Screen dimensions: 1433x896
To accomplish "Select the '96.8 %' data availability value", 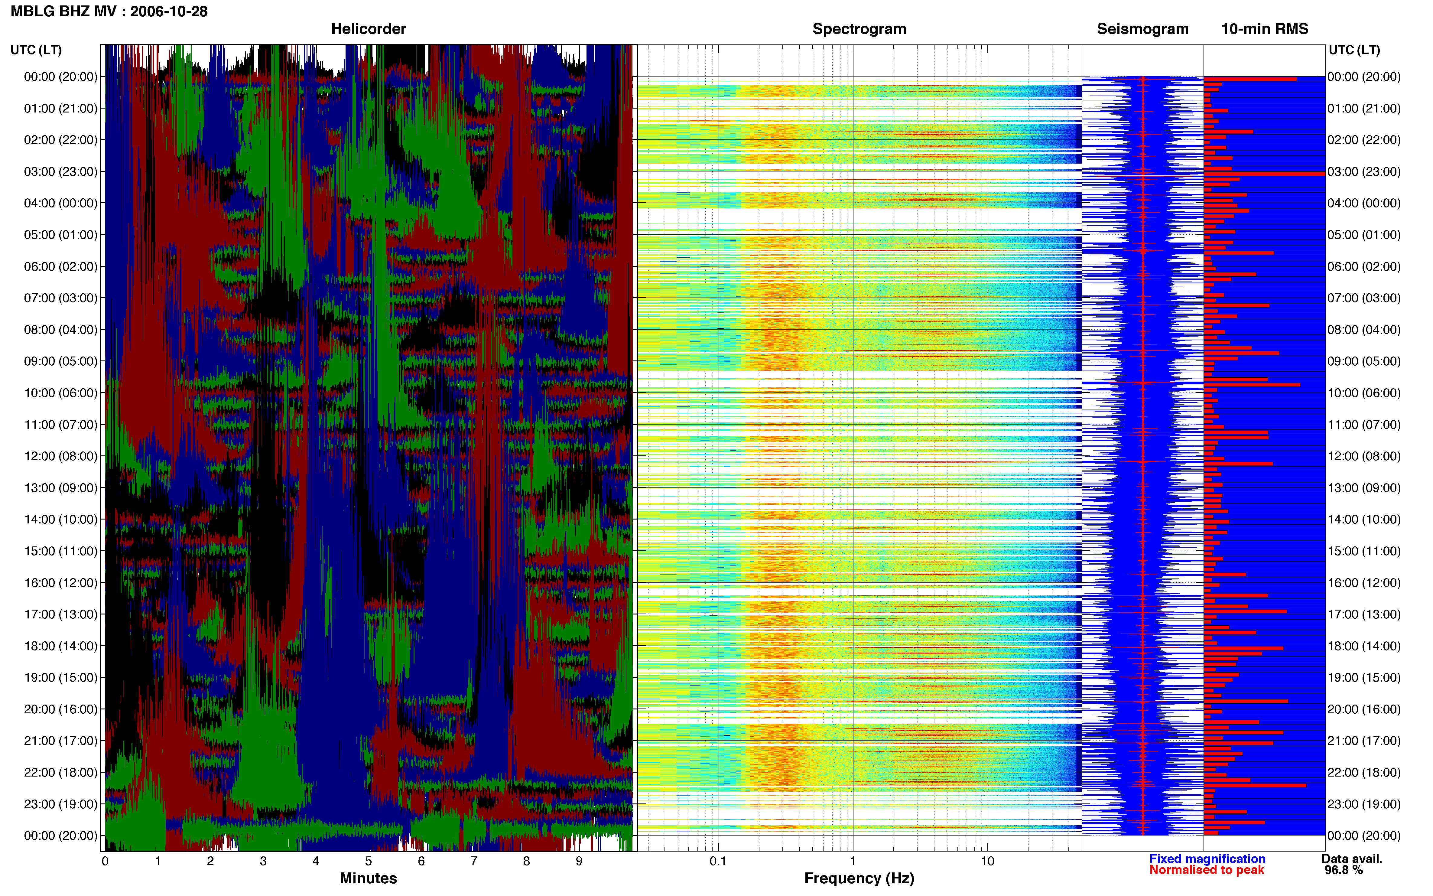I will point(1344,870).
